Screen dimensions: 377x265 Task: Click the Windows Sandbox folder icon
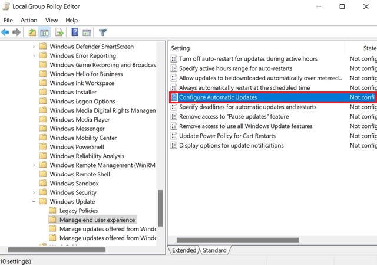tap(43, 183)
